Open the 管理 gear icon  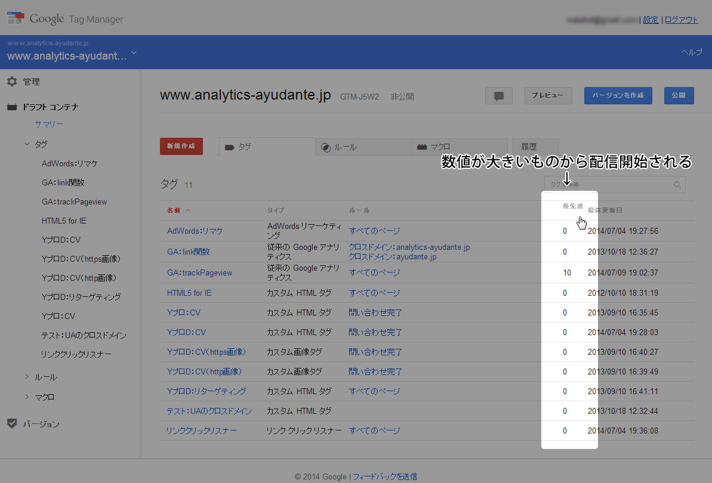pyautogui.click(x=12, y=82)
